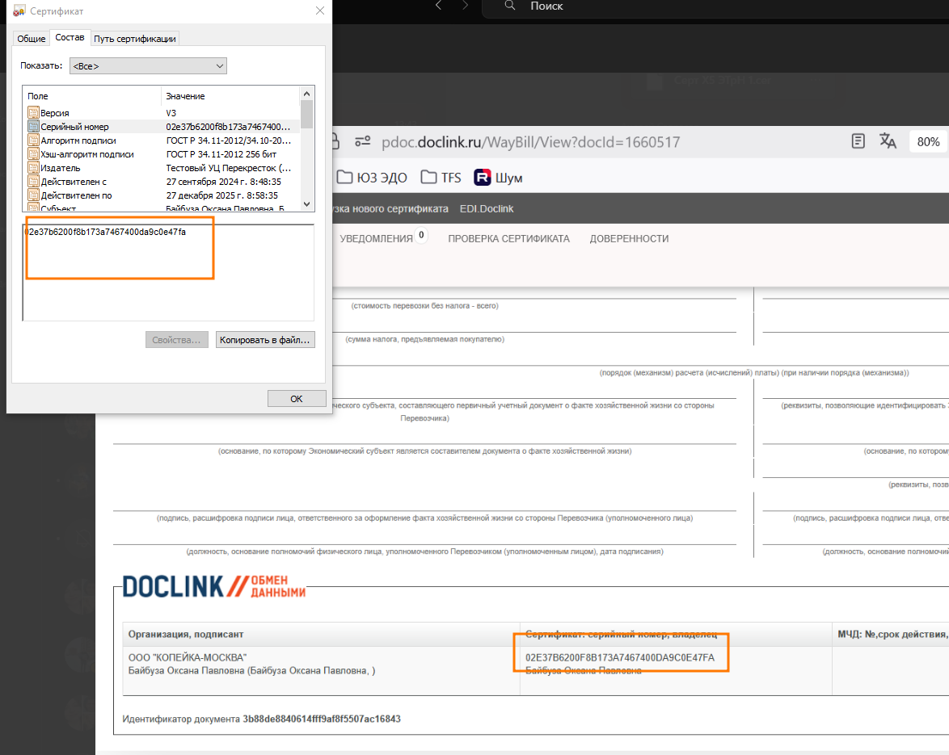Open the Путь сертификации tab
The image size is (949, 755).
[134, 38]
